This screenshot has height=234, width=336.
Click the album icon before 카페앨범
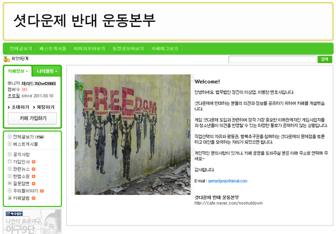coord(10,198)
